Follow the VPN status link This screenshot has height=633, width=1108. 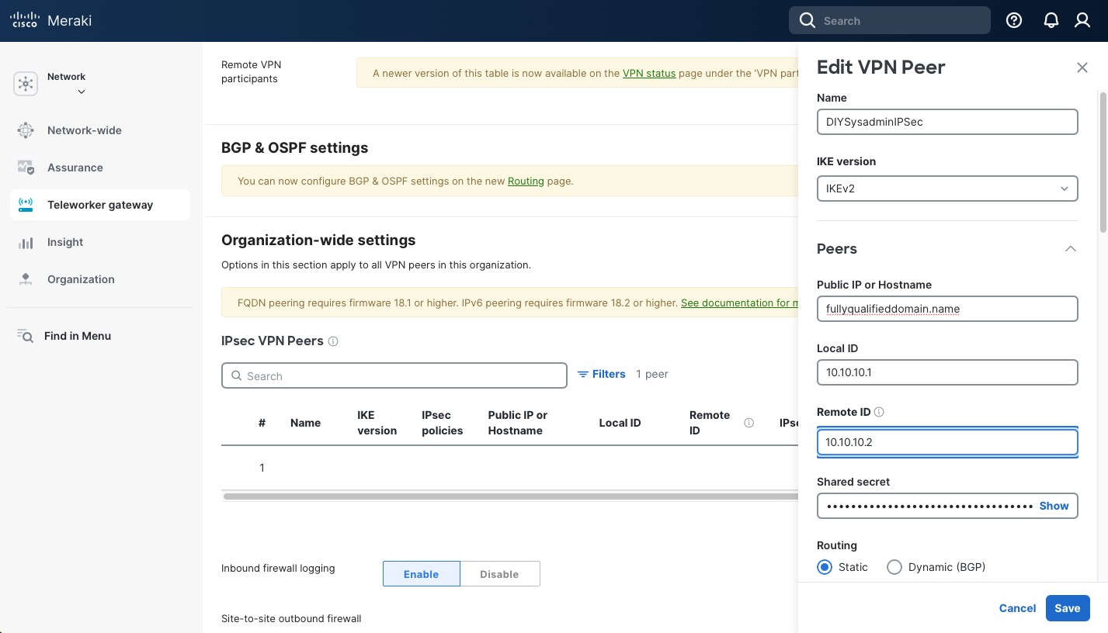(649, 74)
